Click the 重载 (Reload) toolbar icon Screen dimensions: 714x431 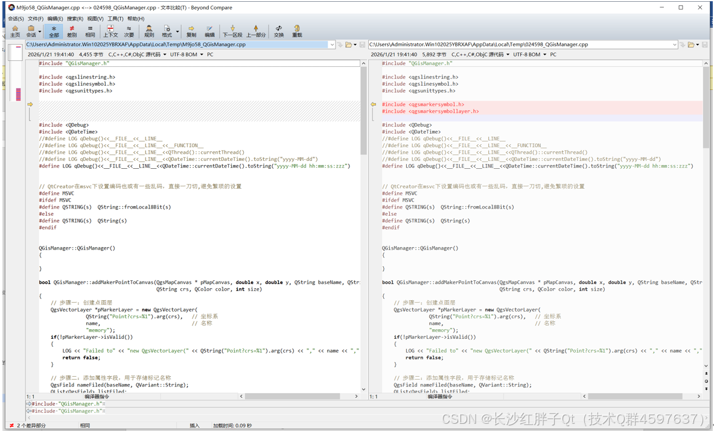(297, 31)
